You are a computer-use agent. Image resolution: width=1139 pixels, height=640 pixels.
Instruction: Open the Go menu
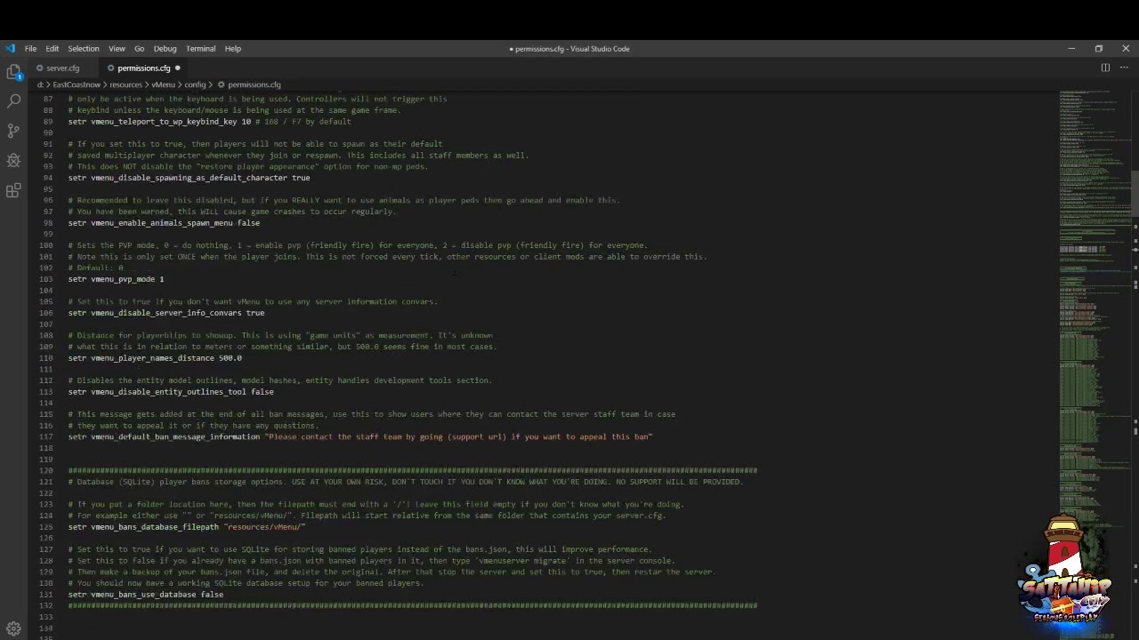click(139, 49)
